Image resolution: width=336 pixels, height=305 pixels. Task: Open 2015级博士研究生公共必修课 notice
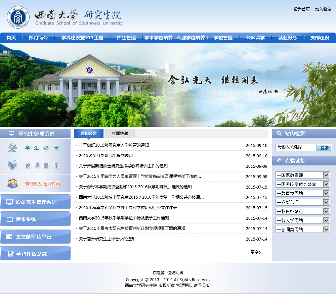click(x=141, y=197)
